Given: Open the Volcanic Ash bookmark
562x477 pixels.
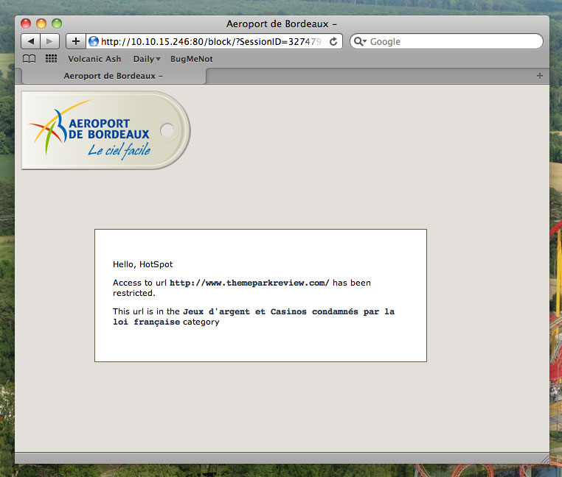Looking at the screenshot, I should pyautogui.click(x=94, y=59).
